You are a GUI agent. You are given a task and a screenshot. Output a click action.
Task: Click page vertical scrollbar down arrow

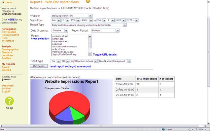coord(209,123)
